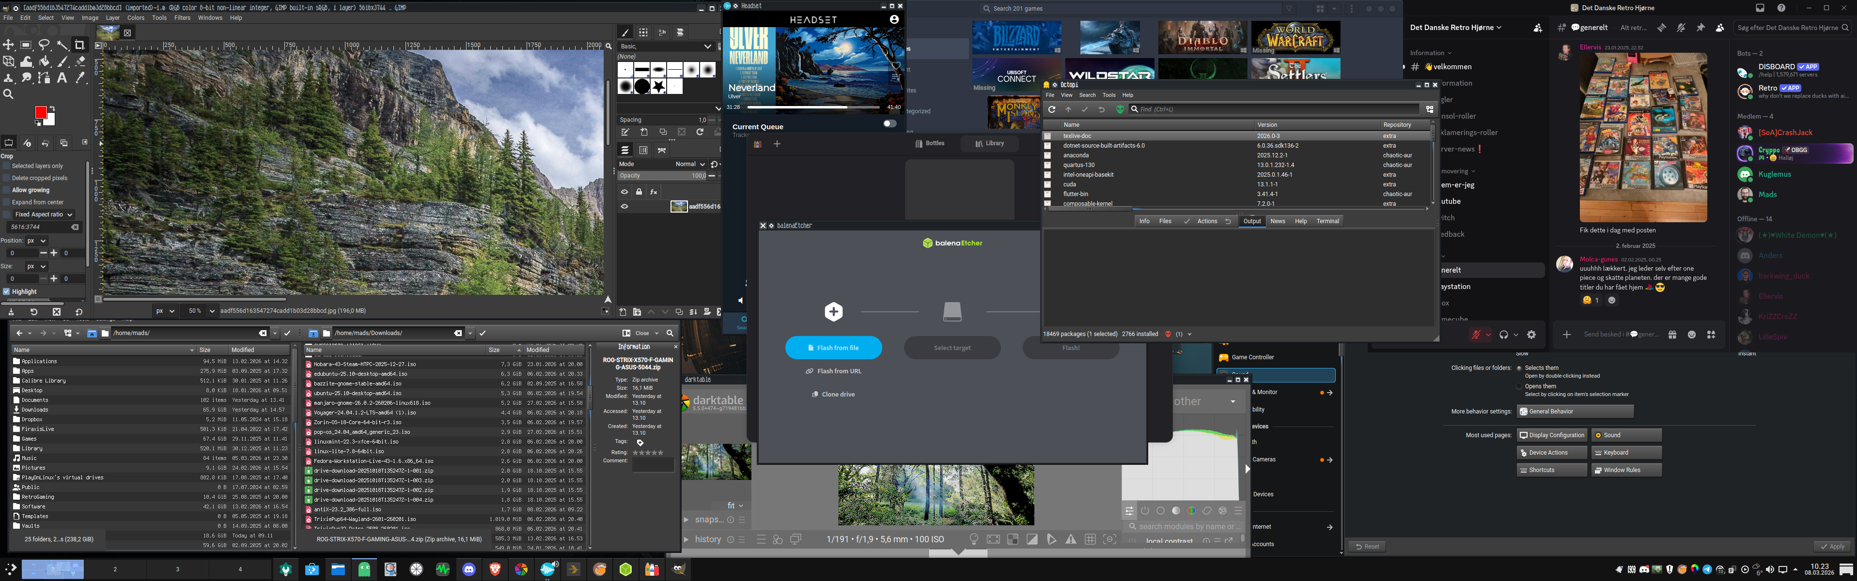Enable Delete cropped pixels checkbox
The height and width of the screenshot is (581, 1857).
(x=6, y=178)
